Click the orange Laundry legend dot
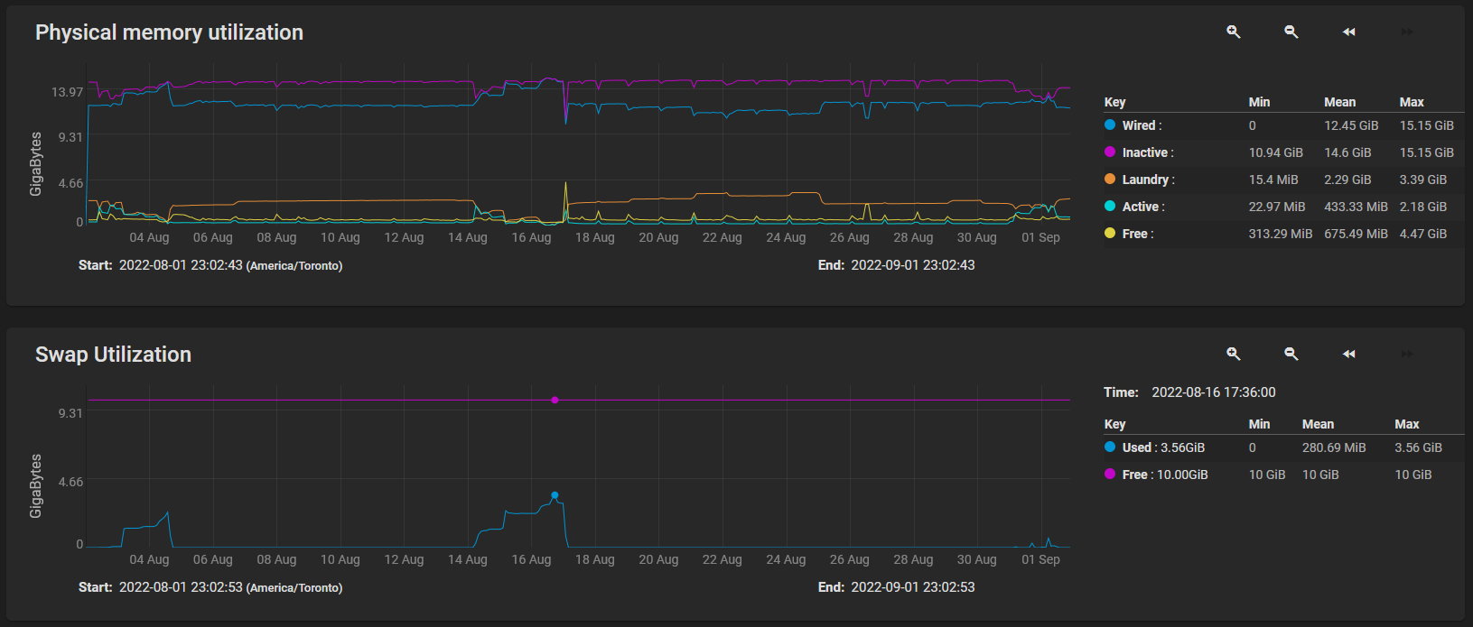Screen dimensions: 1473x627 1110,180
